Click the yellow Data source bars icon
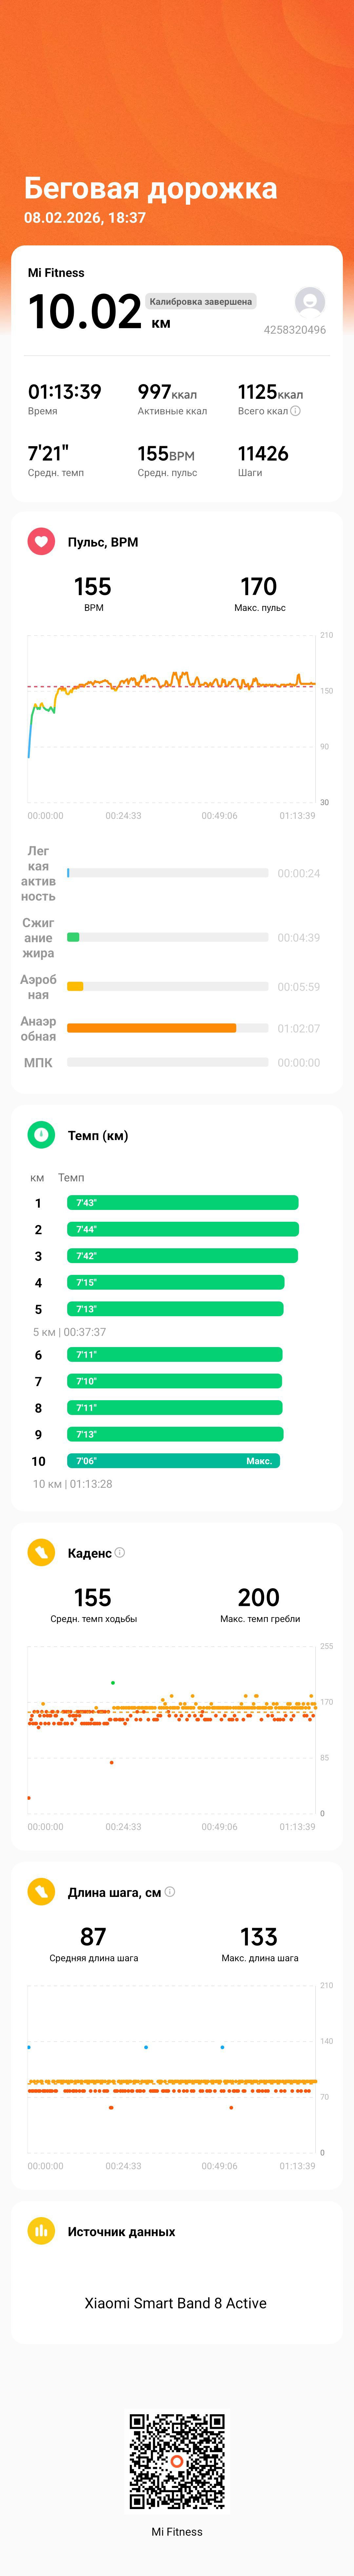 coord(41,2230)
